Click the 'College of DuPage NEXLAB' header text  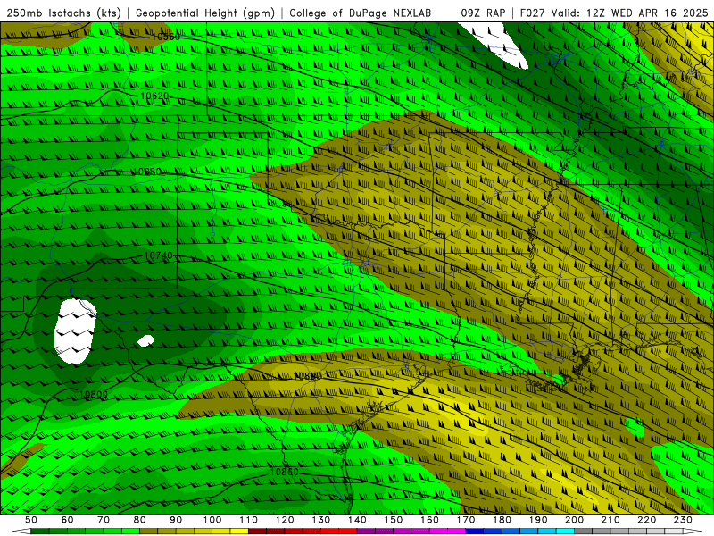[361, 13]
